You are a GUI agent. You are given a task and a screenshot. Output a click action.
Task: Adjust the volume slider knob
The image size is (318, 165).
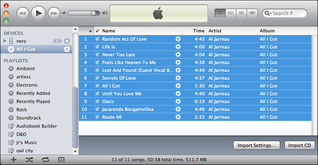coord(93,14)
